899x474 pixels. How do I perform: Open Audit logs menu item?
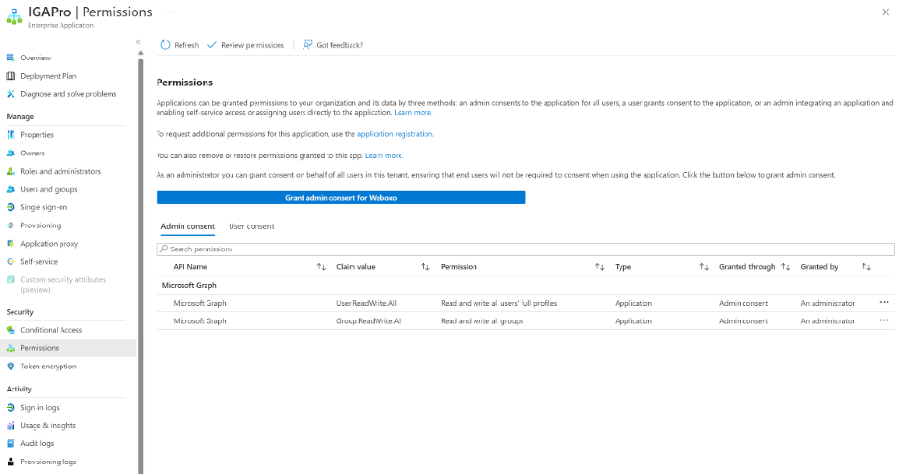[x=36, y=443]
